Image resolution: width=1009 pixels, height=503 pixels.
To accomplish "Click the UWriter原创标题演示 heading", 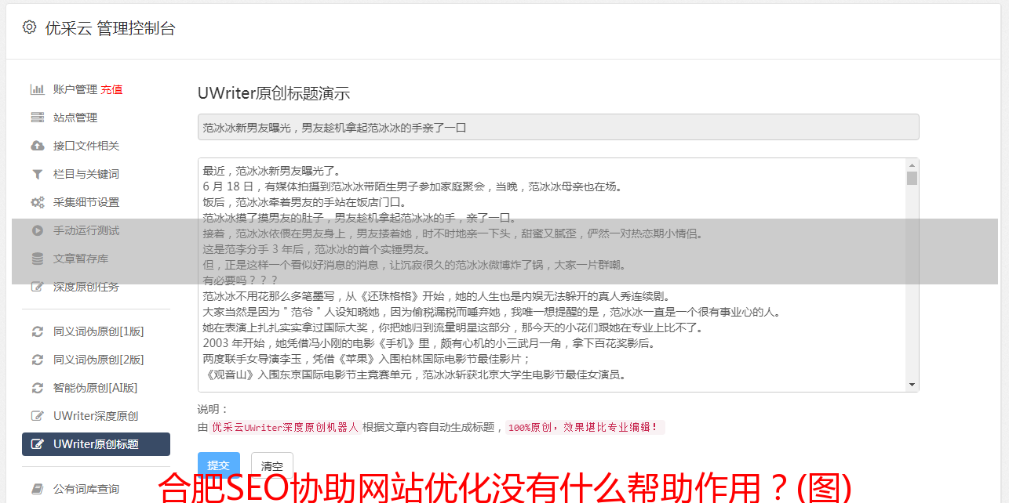I will (x=274, y=93).
